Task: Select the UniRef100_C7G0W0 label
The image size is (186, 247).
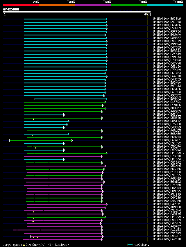Action: [x=167, y=60]
